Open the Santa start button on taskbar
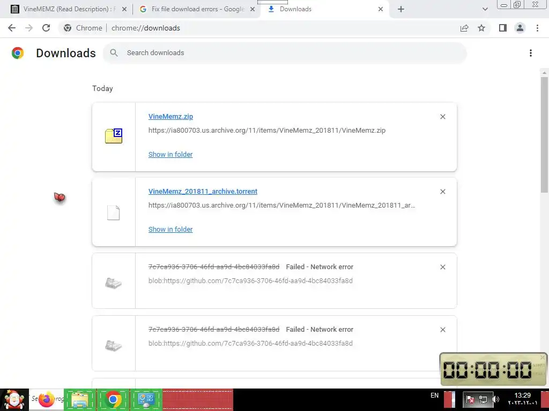The width and height of the screenshot is (549, 411). click(14, 399)
